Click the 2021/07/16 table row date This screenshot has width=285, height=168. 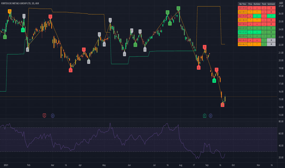coord(243,36)
